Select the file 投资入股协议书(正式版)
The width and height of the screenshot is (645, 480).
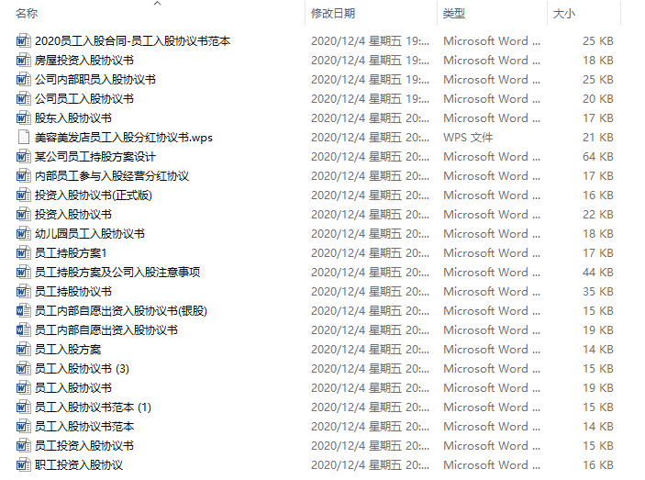click(94, 195)
